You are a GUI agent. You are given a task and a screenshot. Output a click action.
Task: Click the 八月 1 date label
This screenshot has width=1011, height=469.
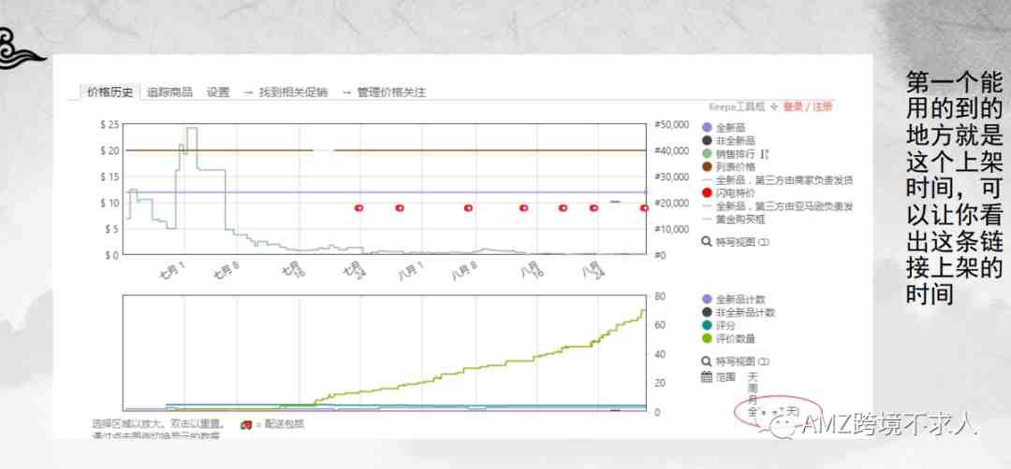click(x=409, y=269)
